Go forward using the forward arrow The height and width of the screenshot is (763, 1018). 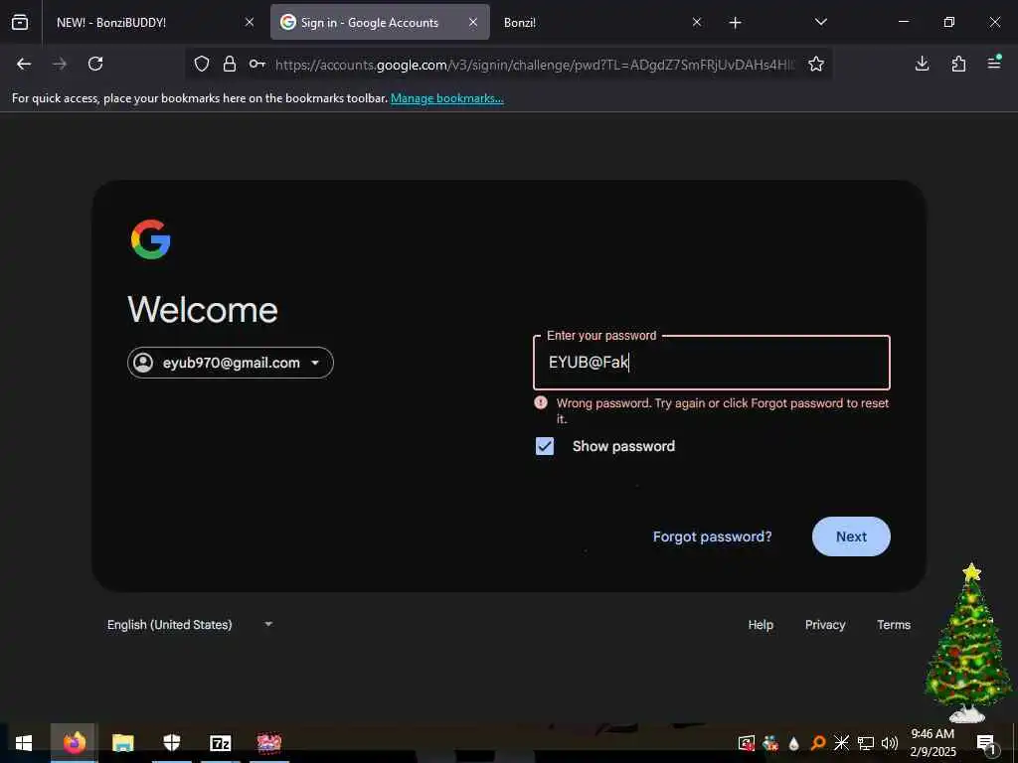[x=60, y=64]
